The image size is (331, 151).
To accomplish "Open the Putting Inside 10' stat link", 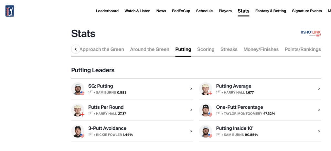I will 236,128.
